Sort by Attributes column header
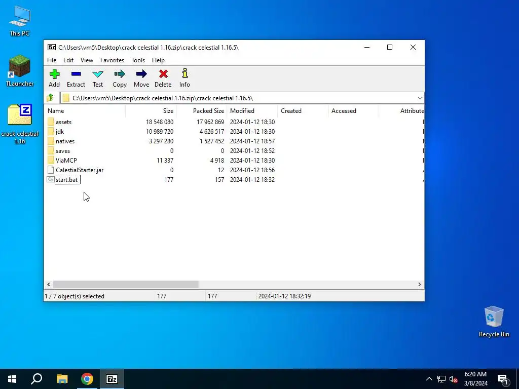 coord(401,111)
